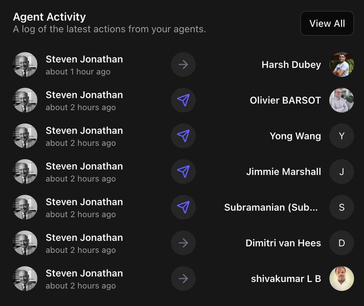Viewport: 364px width, 306px height.
Task: Select Yong Wang's Y avatar
Action: point(341,136)
